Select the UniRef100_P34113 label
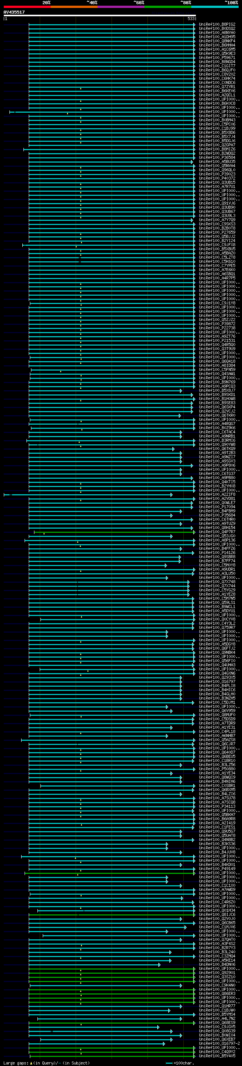Viewport: 242px width, 1066px height. pos(217,806)
